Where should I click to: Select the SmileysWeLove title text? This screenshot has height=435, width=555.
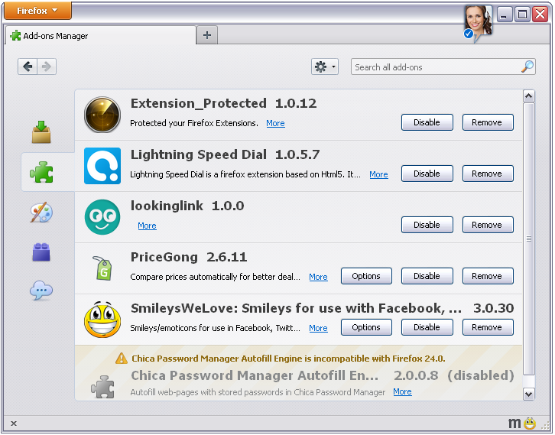[297, 308]
